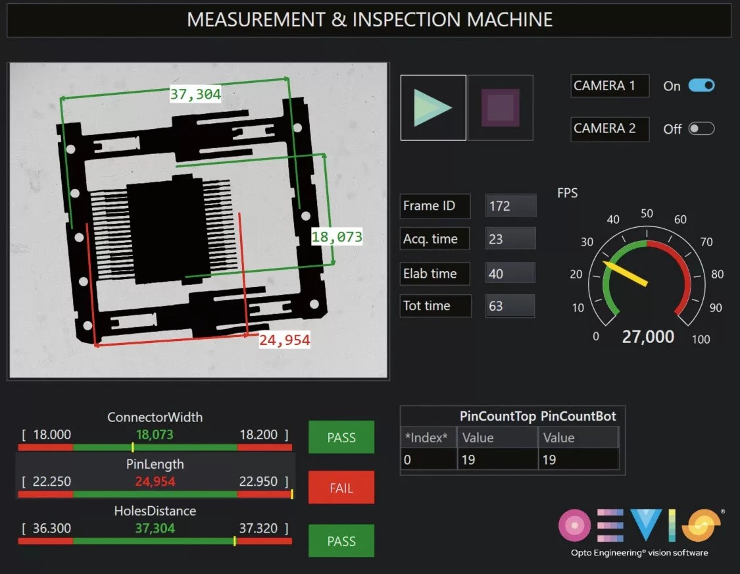740x574 pixels.
Task: Turn off the Camera 1 toggle
Action: tap(701, 86)
